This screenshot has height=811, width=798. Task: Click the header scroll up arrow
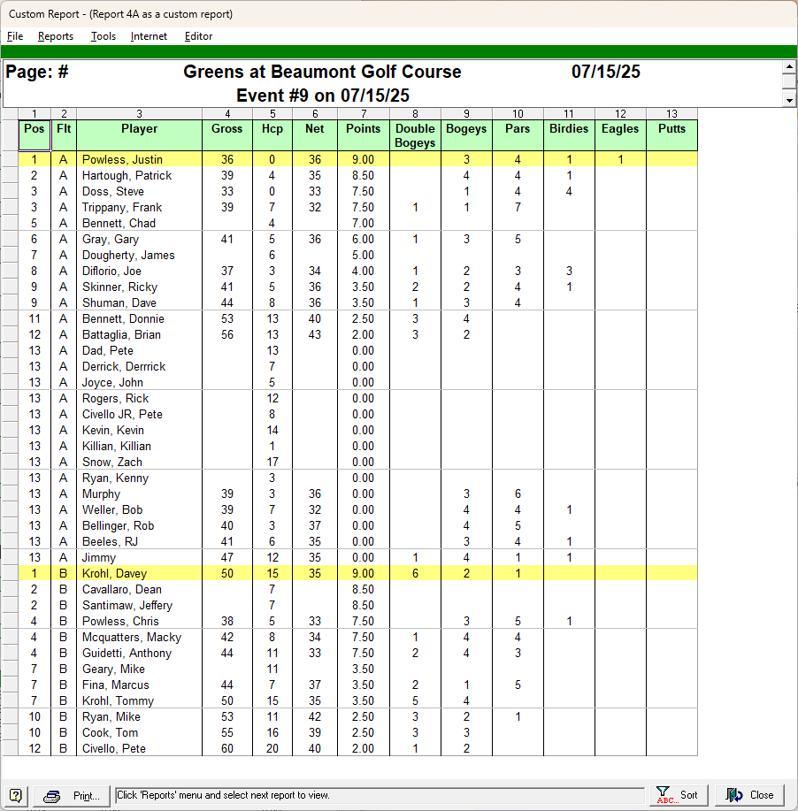click(x=789, y=67)
